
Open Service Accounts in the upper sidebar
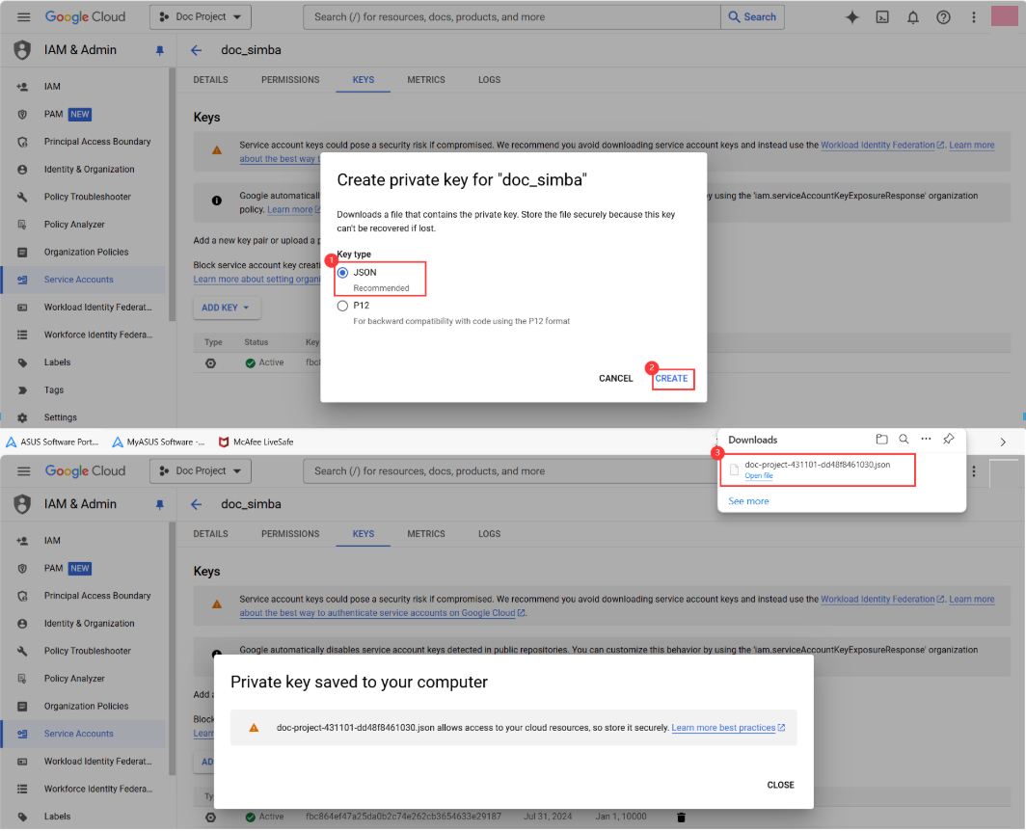click(x=84, y=281)
